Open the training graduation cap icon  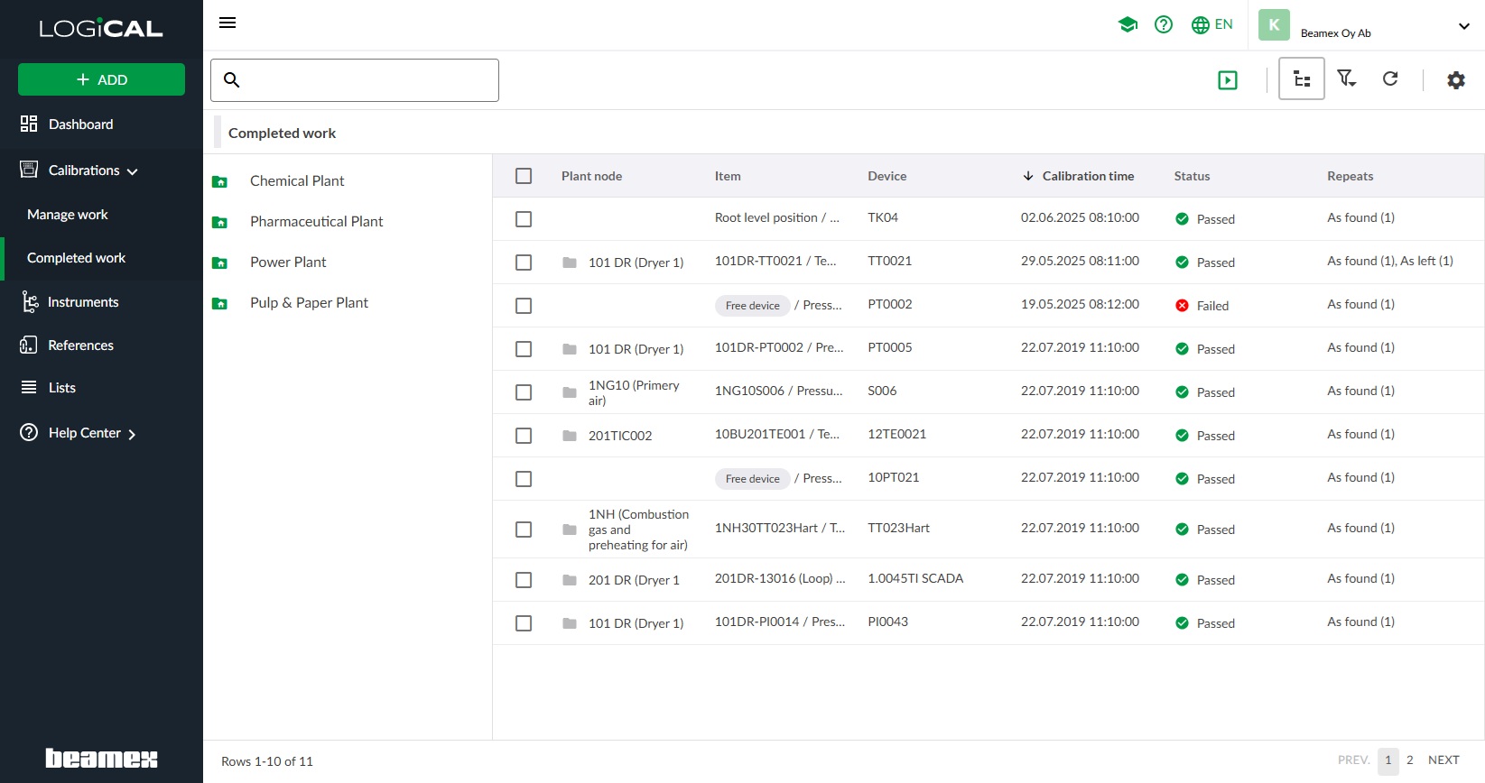pos(1128,24)
